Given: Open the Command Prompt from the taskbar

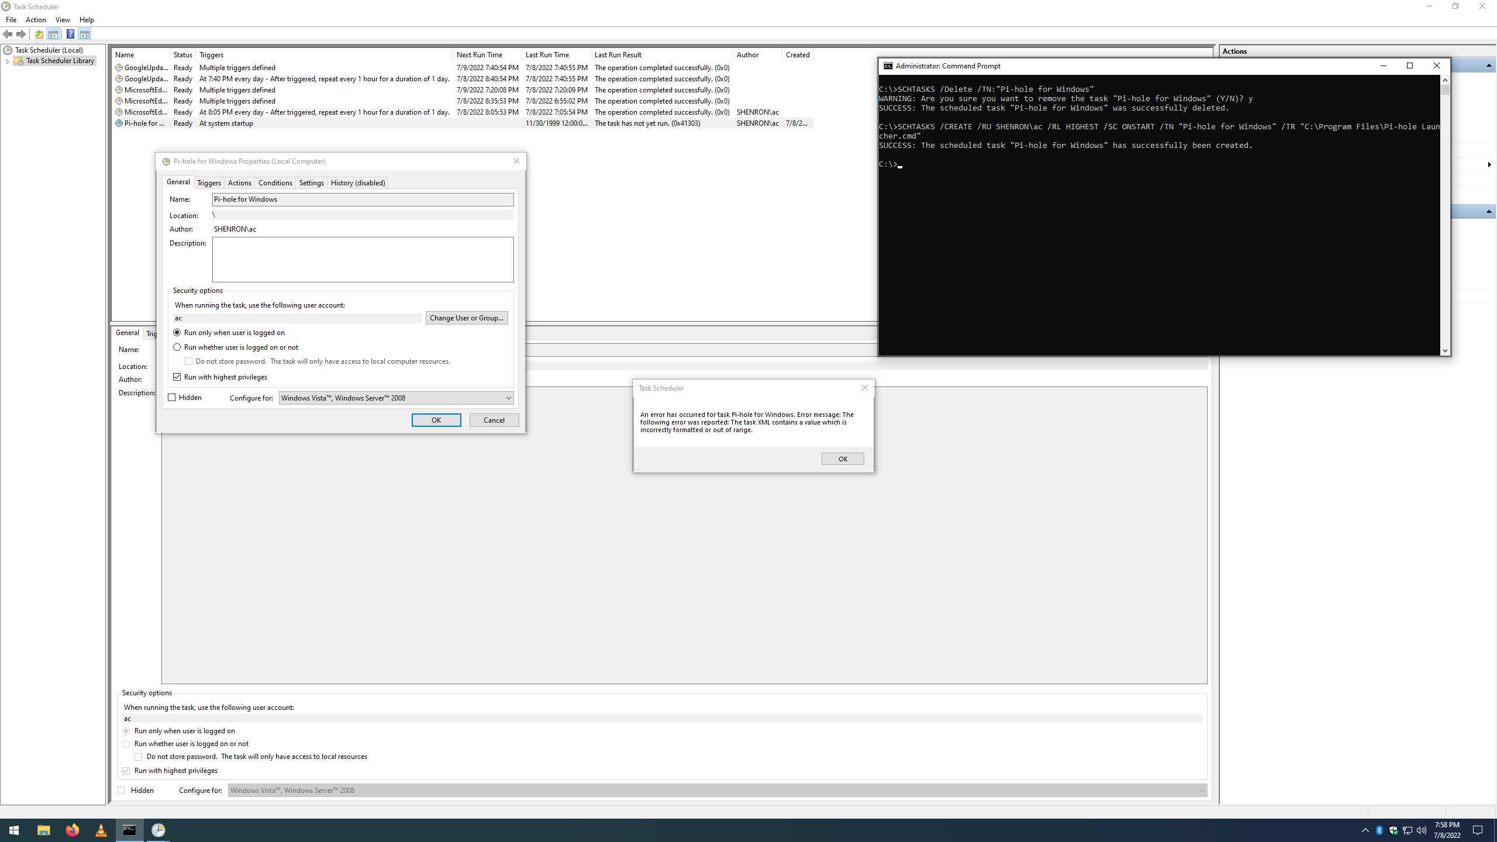Looking at the screenshot, I should tap(129, 830).
